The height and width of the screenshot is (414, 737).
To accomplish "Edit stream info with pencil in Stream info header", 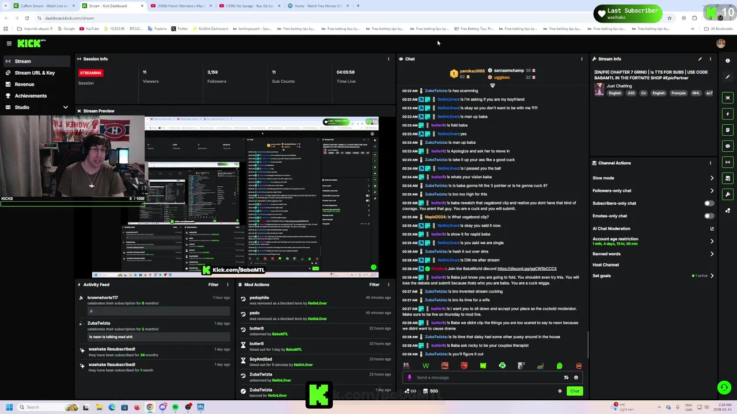I will pyautogui.click(x=700, y=59).
